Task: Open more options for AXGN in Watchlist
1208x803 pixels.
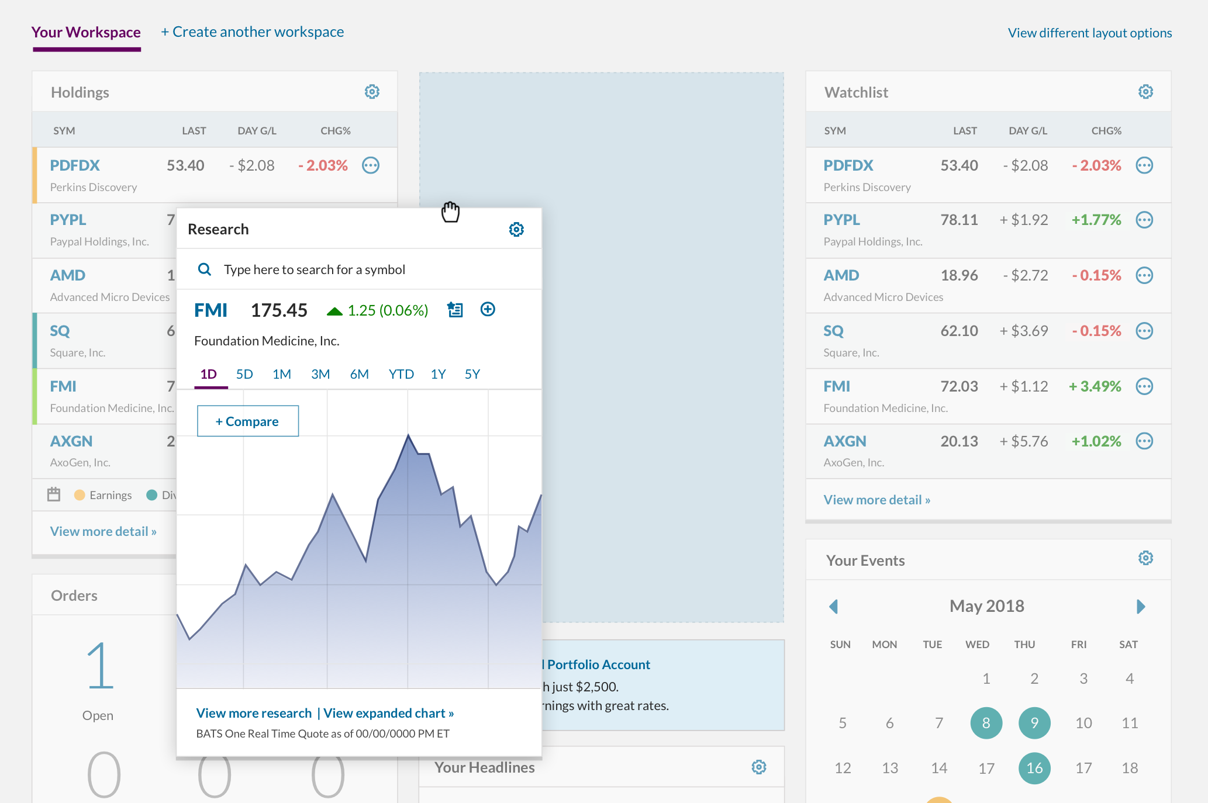Action: tap(1144, 441)
